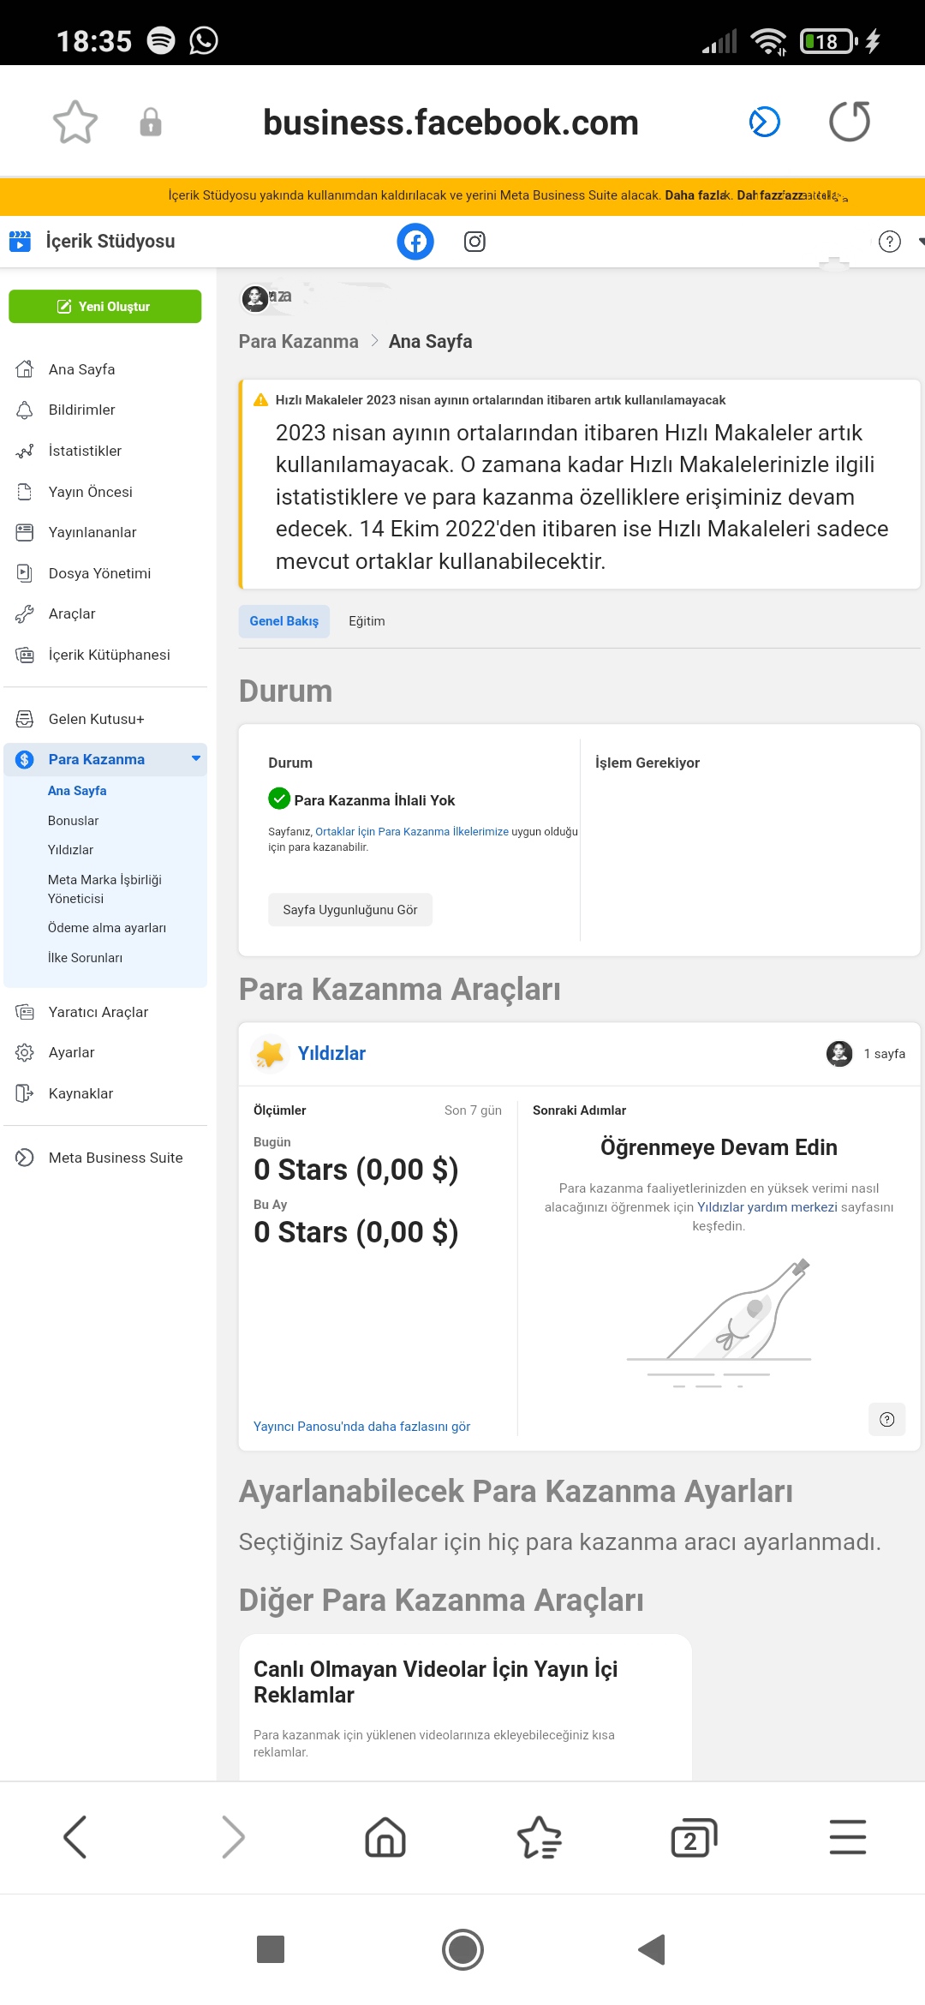Switch to Eğitim tab
925x2005 pixels.
pos(367,621)
